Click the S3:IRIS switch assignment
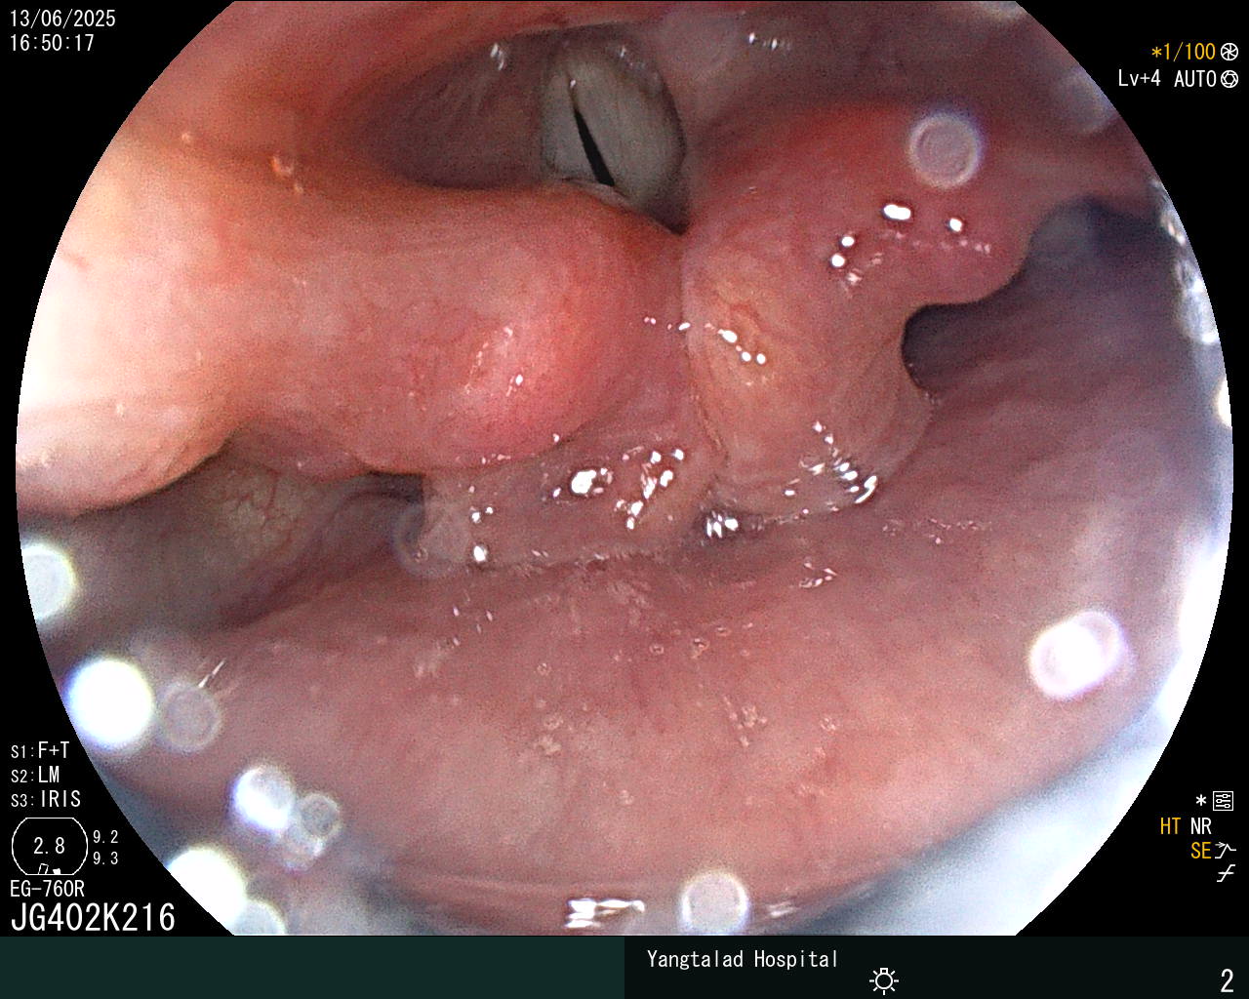The height and width of the screenshot is (999, 1249). pyautogui.click(x=46, y=800)
